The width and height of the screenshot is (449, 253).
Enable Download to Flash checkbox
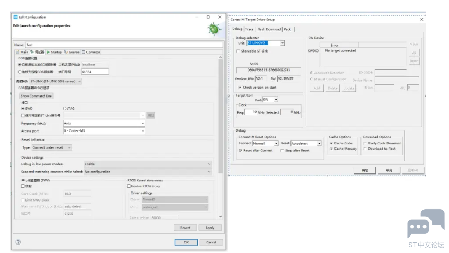(365, 149)
